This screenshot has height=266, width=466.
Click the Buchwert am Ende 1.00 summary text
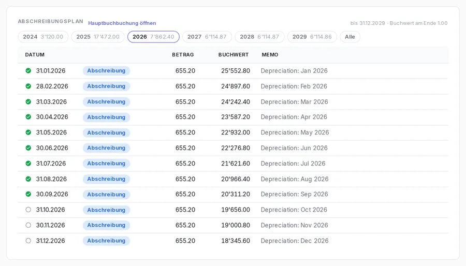[418, 23]
